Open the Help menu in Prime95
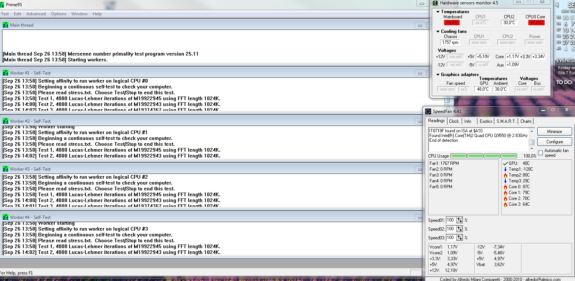 pyautogui.click(x=97, y=14)
